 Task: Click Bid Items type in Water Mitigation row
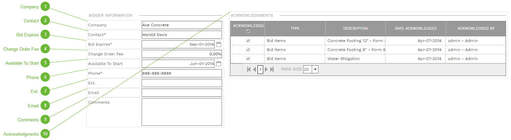(x=276, y=59)
